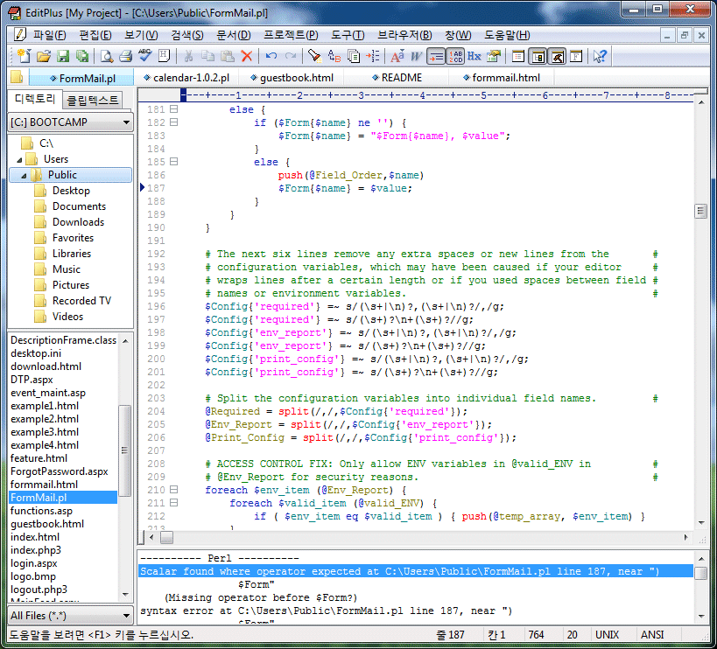Viewport: 717px width, 649px height.
Task: Collapse the code fold at line 182
Action: click(173, 122)
